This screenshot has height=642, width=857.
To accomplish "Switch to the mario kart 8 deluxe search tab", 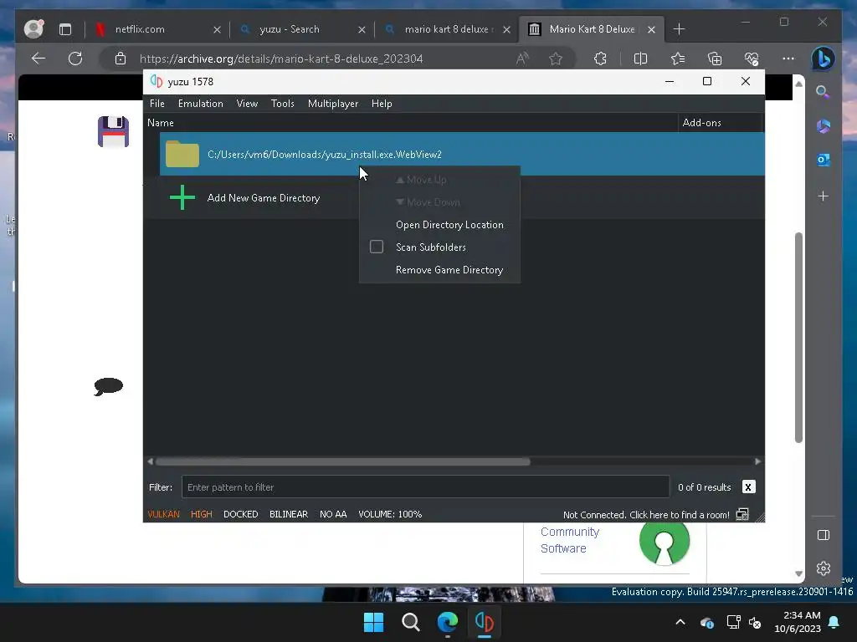I will coord(447,29).
